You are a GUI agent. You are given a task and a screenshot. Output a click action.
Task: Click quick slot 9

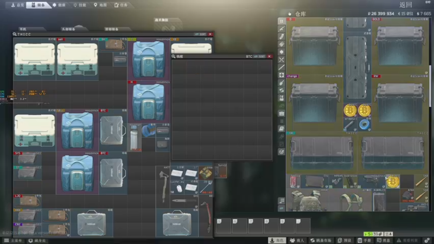coord(287,226)
